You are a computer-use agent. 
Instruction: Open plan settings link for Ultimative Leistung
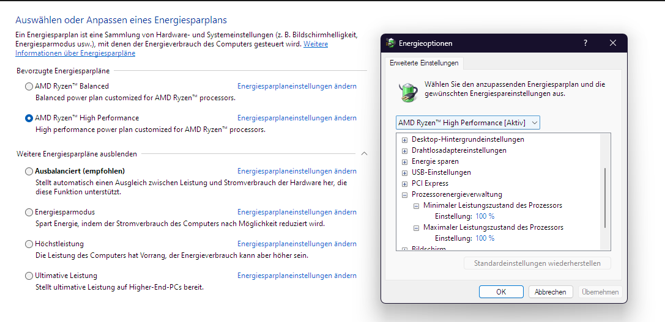[297, 276]
